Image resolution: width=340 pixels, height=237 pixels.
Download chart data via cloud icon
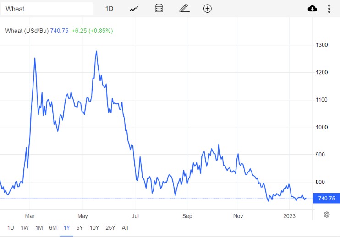click(312, 9)
